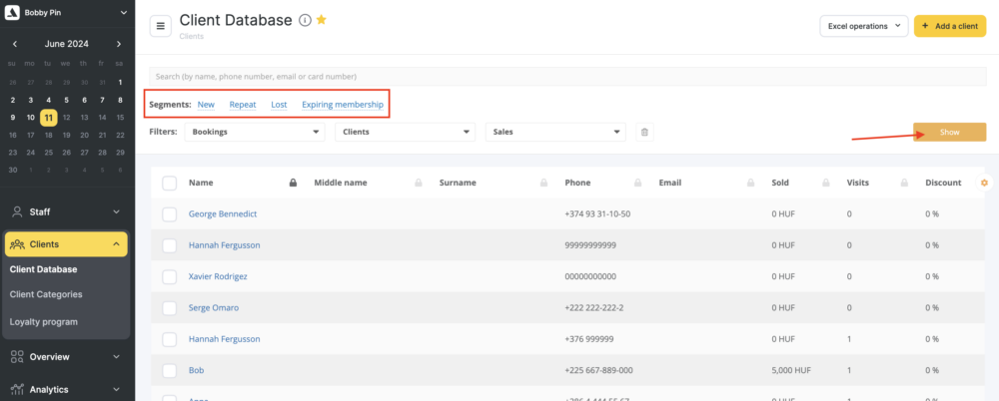Expand the Staff sidebar section

click(116, 211)
